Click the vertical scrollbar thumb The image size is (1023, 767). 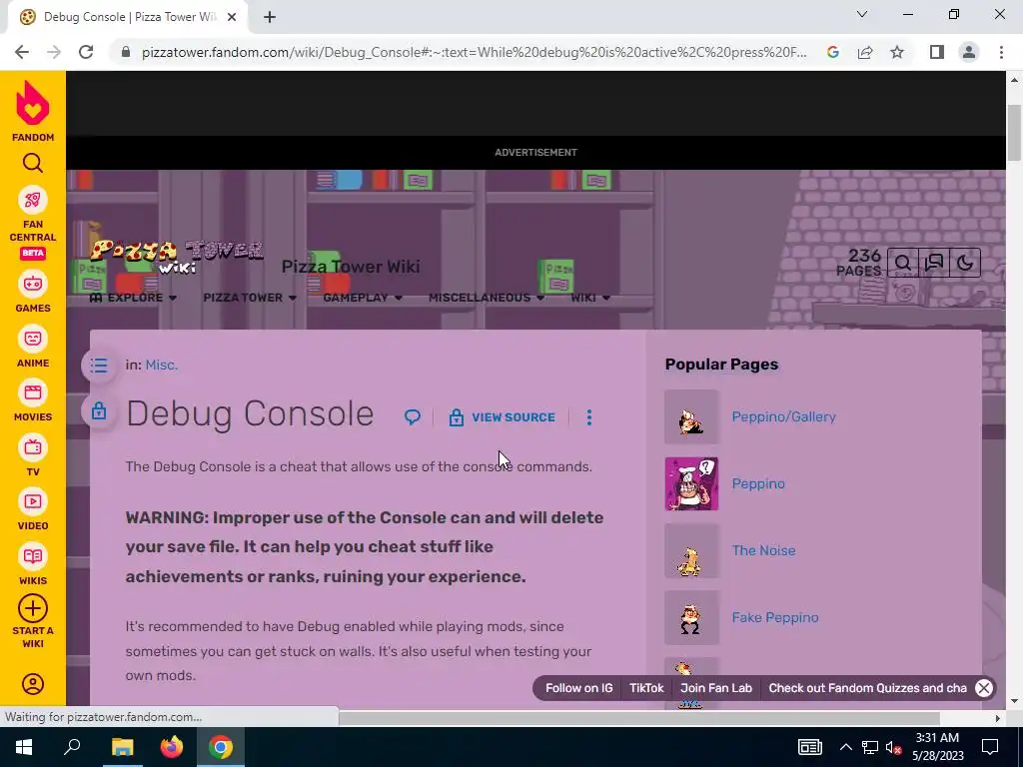coord(1014,131)
